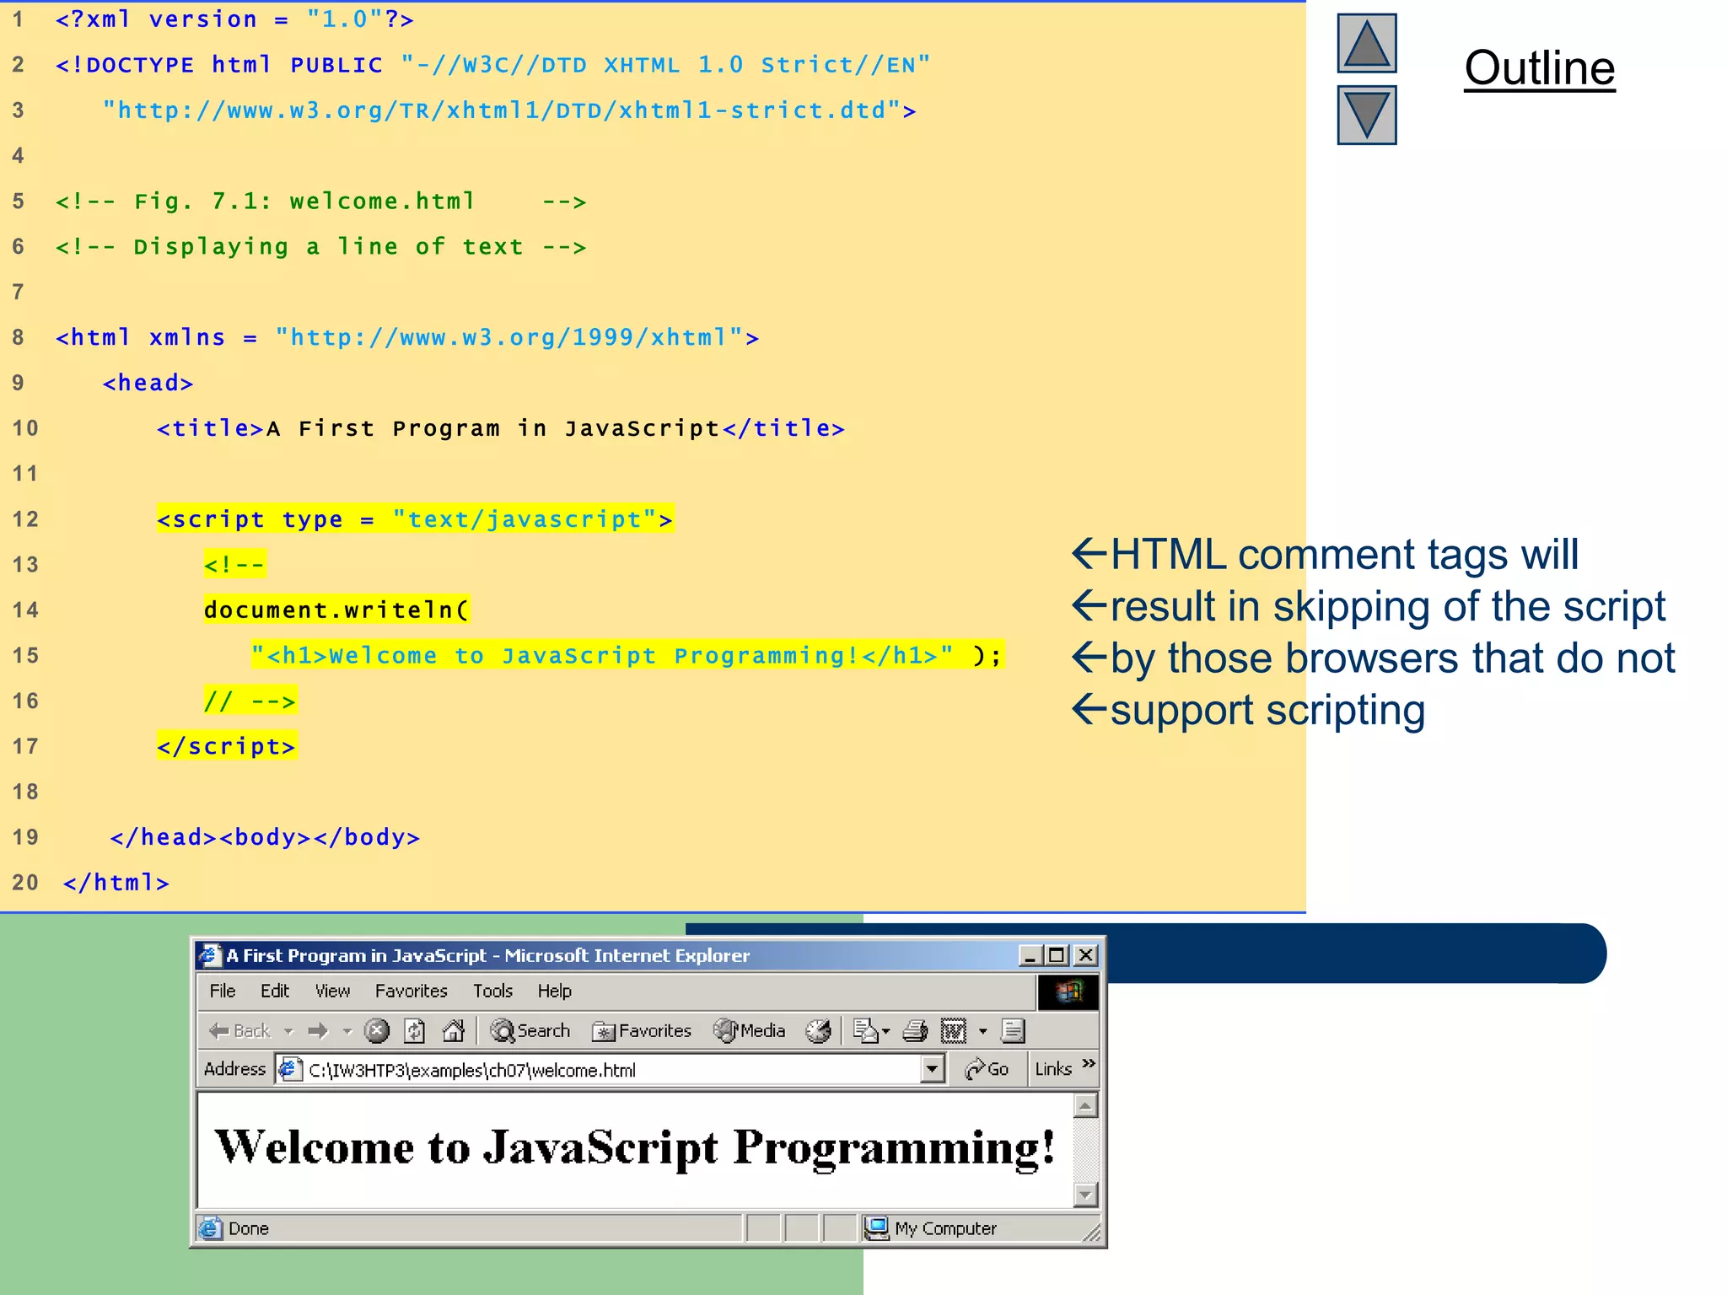Click the My Computer zone icon
Viewport: 1727px width, 1295px height.
tap(877, 1228)
